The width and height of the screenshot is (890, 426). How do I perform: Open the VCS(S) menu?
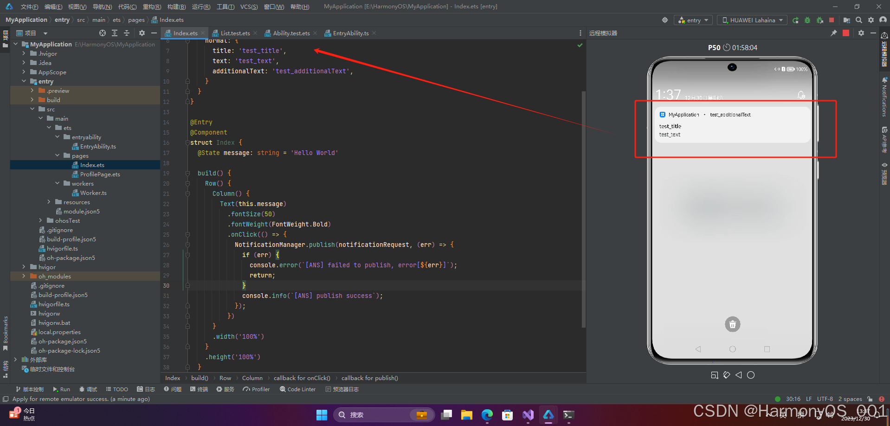pos(249,6)
